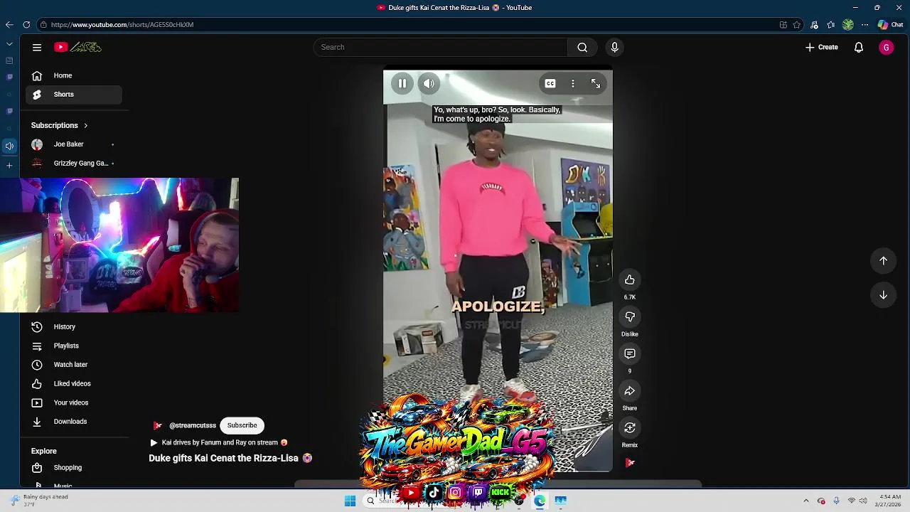Click the YouTube logo
Viewport: 910px width, 512px height.
point(77,47)
